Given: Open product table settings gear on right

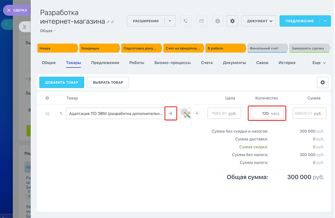Looking at the screenshot, I should pos(323,82).
